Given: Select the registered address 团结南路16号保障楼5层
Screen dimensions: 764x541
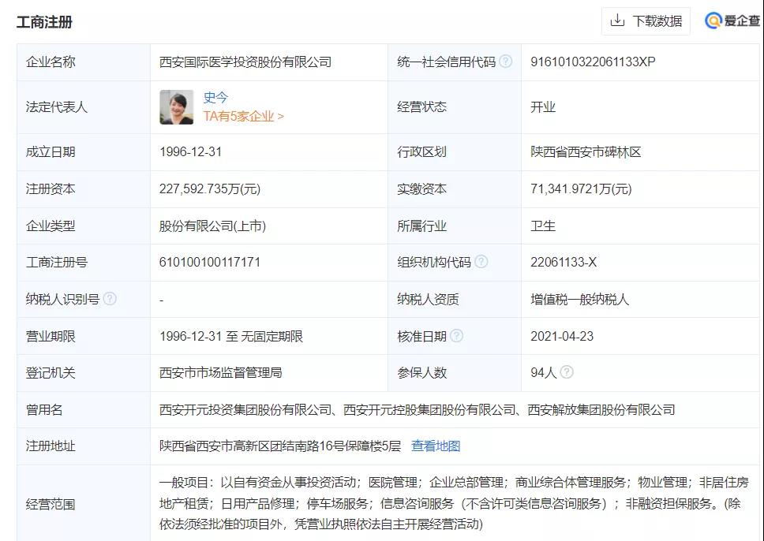Looking at the screenshot, I should [x=280, y=446].
